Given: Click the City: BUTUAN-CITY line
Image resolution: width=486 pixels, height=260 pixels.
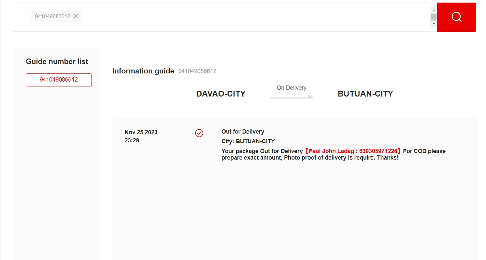Looking at the screenshot, I should click(248, 141).
